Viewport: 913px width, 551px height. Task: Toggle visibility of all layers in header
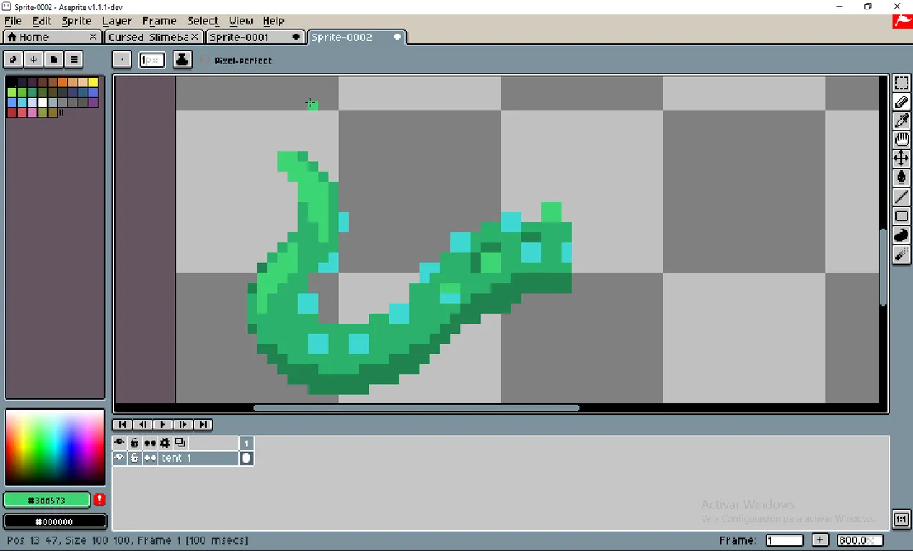pyautogui.click(x=119, y=443)
